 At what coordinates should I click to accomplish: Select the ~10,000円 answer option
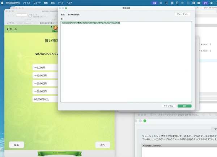[45, 75]
